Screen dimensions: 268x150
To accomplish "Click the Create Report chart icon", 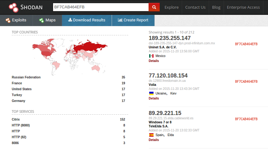I will tap(120, 20).
